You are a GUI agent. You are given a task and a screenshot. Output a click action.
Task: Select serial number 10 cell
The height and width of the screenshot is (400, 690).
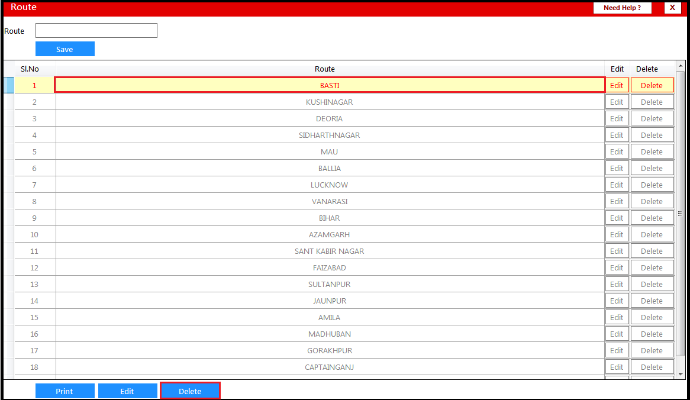pyautogui.click(x=35, y=234)
